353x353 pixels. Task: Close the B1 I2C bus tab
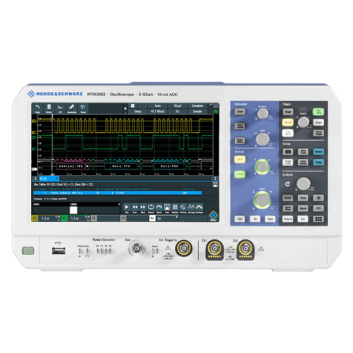point(56,178)
